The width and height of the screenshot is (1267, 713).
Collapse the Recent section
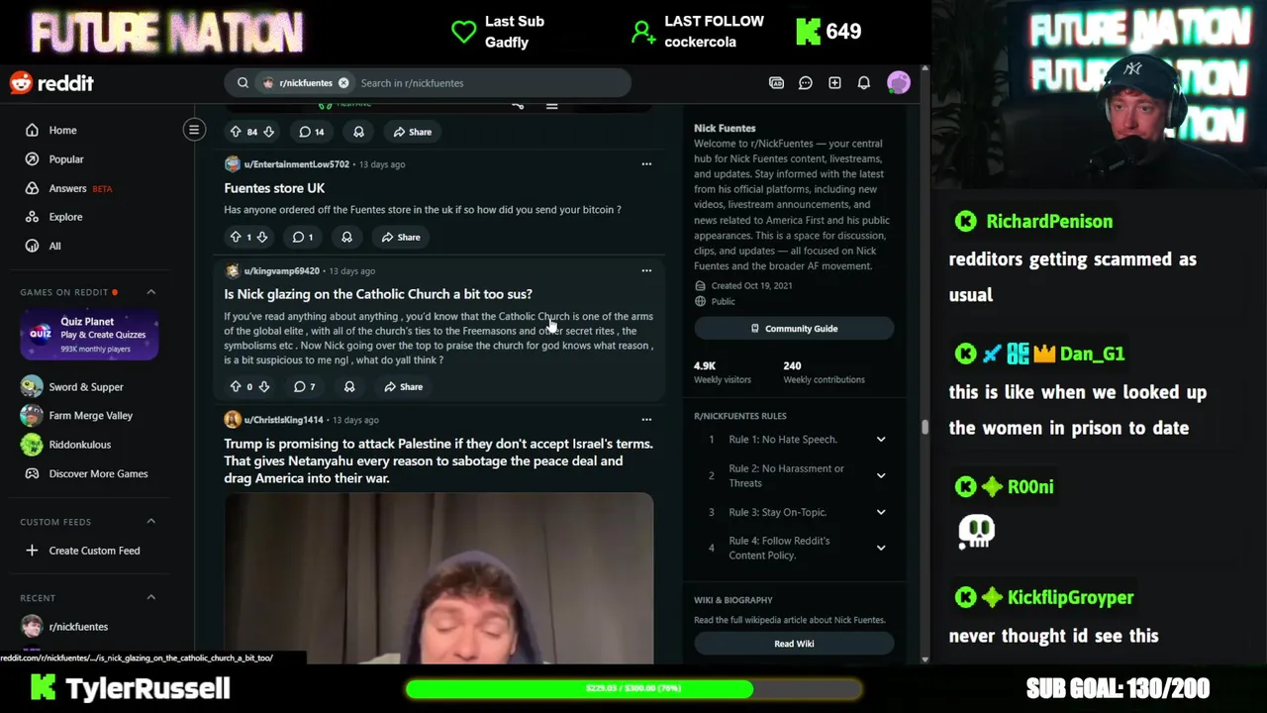tap(151, 597)
